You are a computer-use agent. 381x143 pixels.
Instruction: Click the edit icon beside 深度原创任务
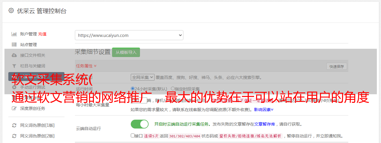point(14,108)
